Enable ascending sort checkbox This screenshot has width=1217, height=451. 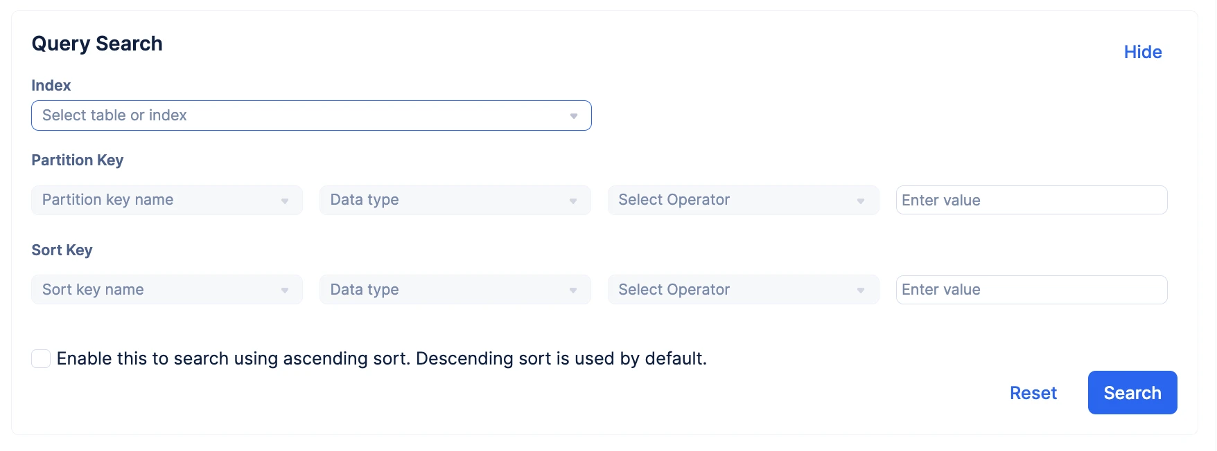coord(41,358)
